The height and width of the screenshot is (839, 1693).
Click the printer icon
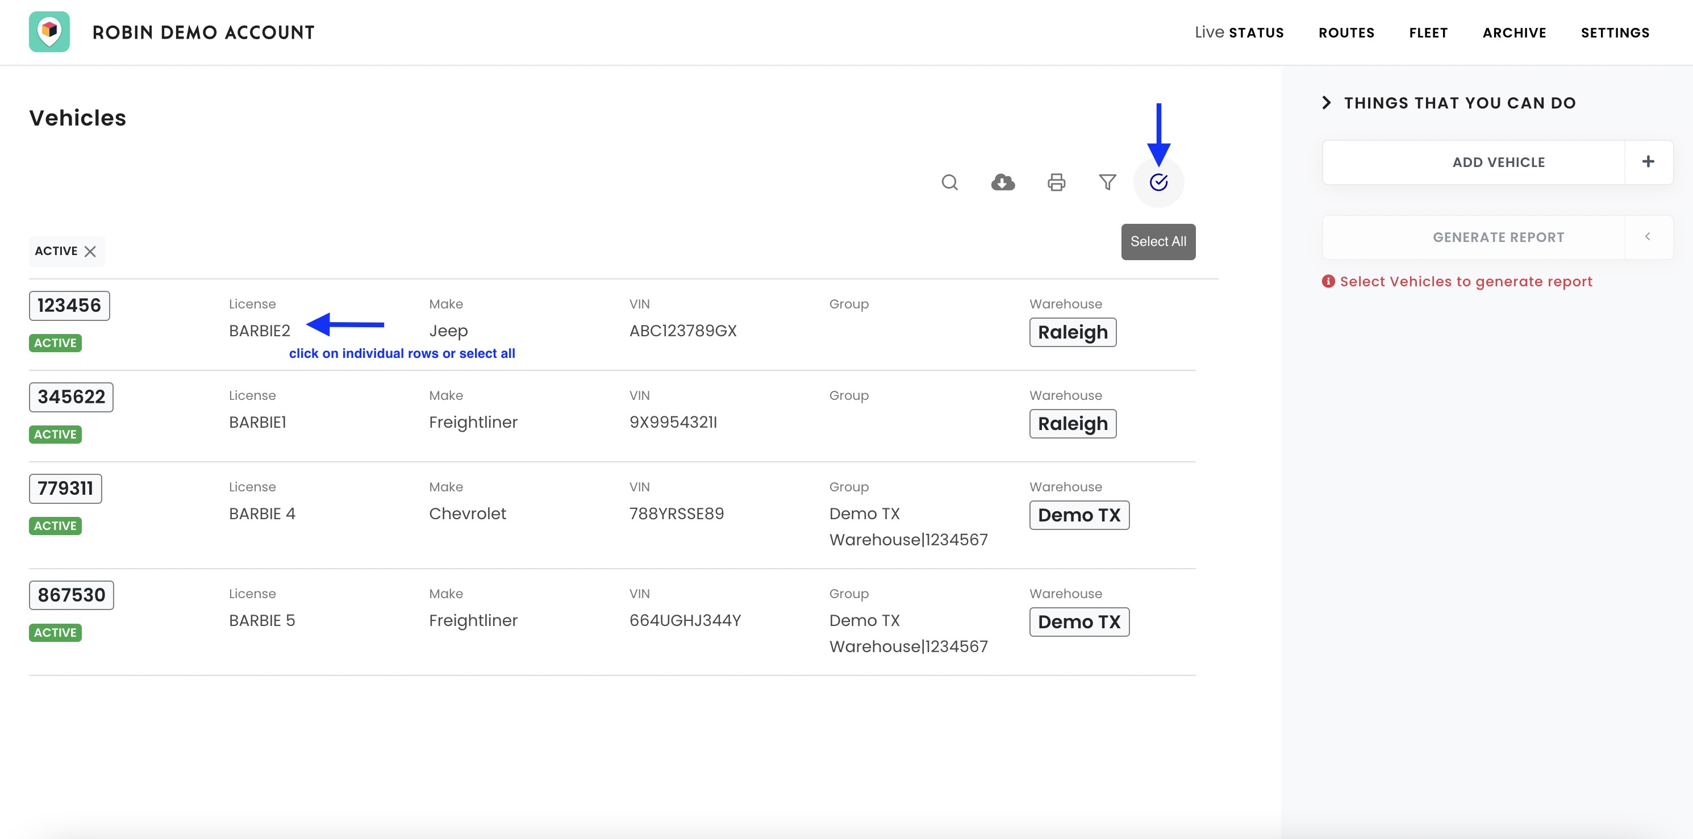click(1056, 182)
